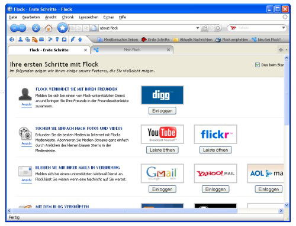Click Einloggen under Yahoo! Mail
The height and width of the screenshot is (226, 296).
click(x=215, y=189)
